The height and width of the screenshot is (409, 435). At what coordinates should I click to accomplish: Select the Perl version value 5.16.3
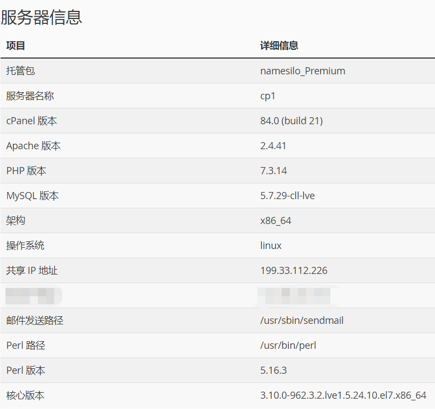pos(273,370)
